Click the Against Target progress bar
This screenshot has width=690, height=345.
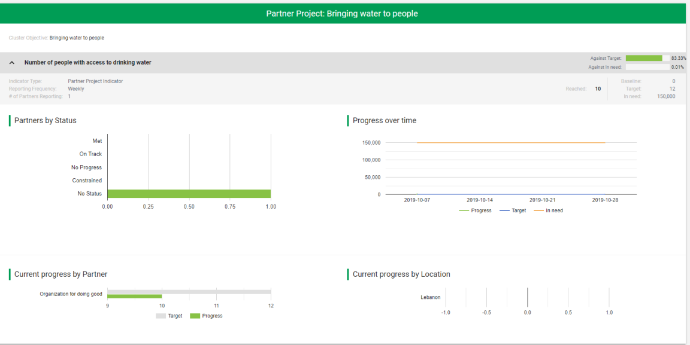(x=647, y=58)
